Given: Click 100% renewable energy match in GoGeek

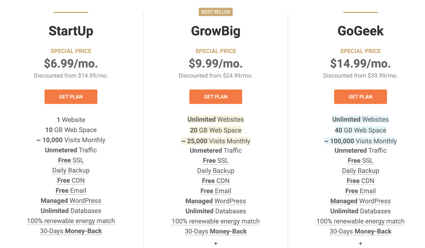Looking at the screenshot, I should pyautogui.click(x=360, y=221).
